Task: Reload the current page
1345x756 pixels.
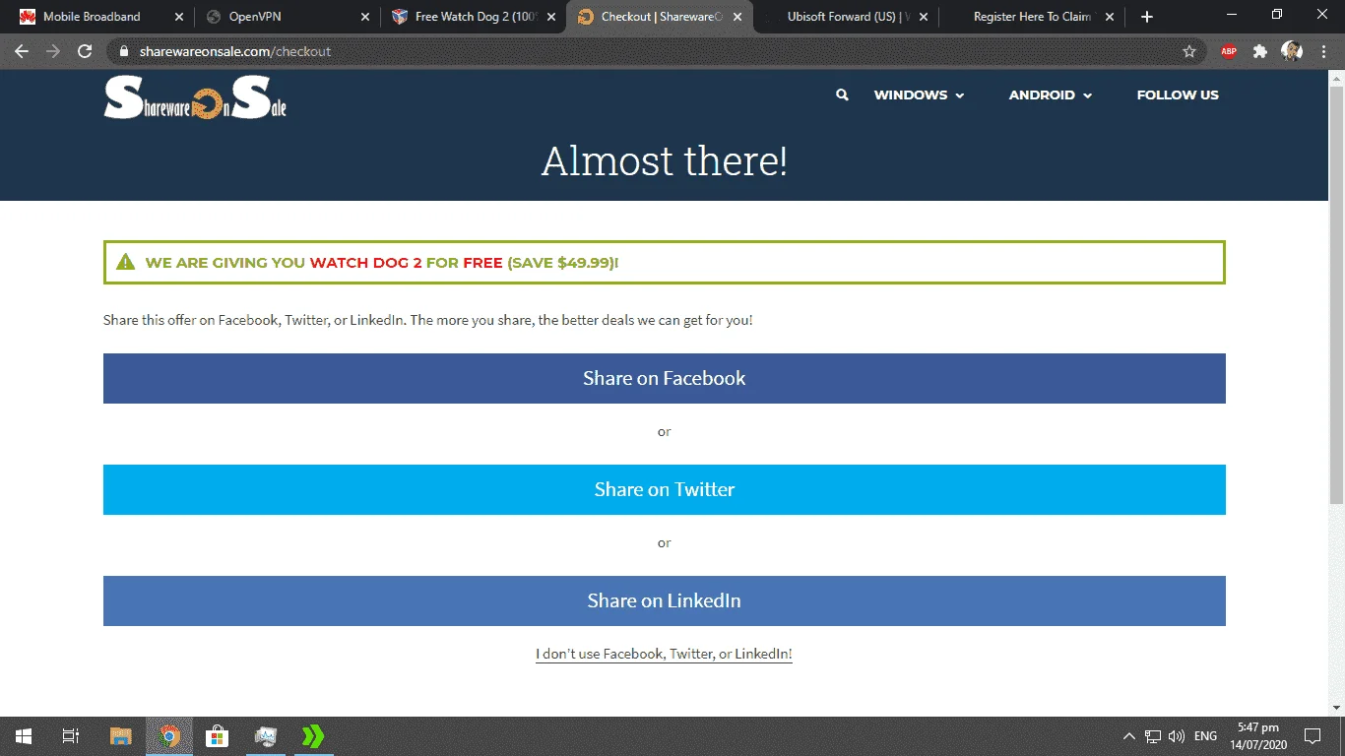Action: coord(85,51)
